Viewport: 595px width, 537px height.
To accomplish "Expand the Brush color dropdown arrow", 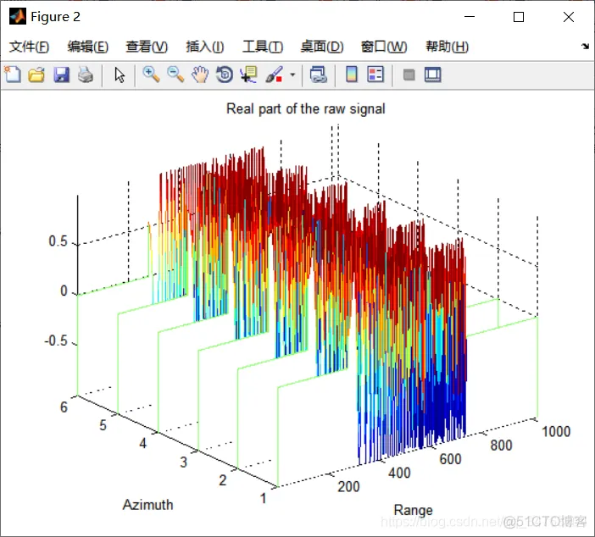I will point(292,75).
